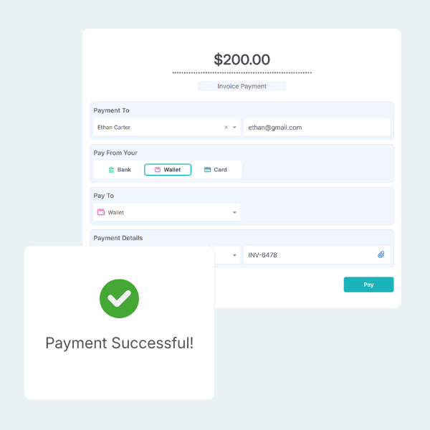Screen dimensions: 430x430
Task: Clear the Ethan Carter recipient selection
Action: coord(226,128)
